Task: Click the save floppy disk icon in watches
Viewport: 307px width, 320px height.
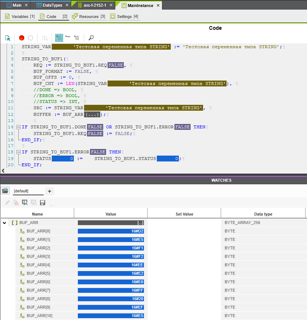Action: [x=43, y=203]
